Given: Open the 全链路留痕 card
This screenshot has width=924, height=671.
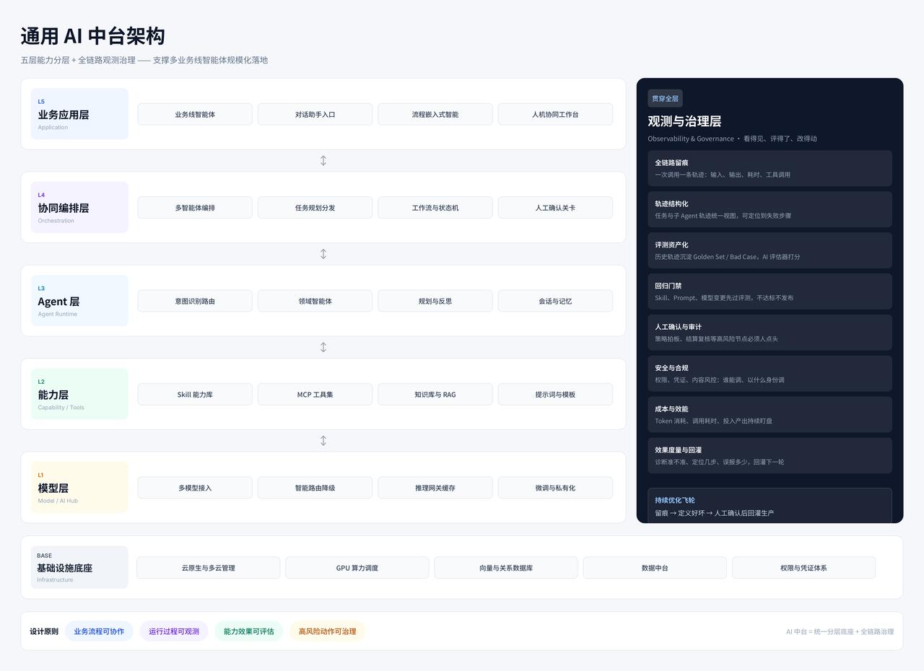Looking at the screenshot, I should click(x=770, y=168).
